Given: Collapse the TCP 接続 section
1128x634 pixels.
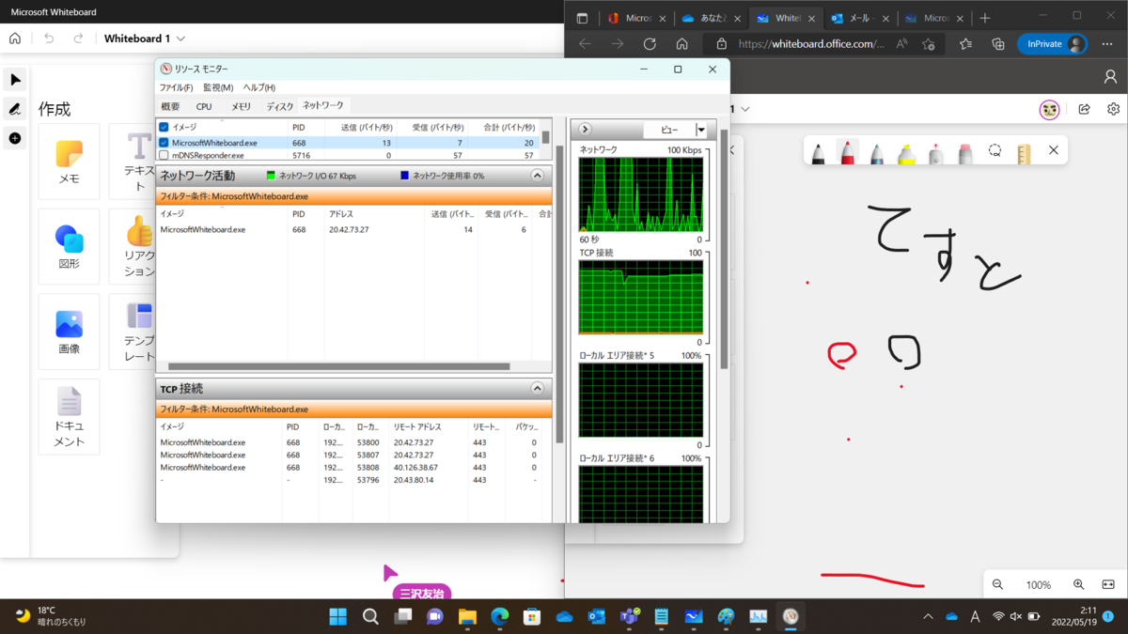Looking at the screenshot, I should point(538,388).
